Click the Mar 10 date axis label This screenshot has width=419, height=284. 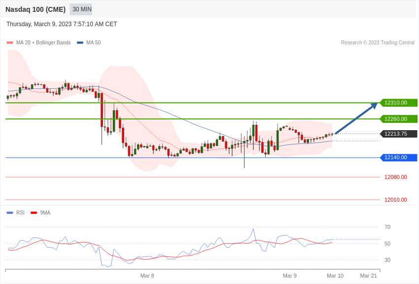point(335,276)
